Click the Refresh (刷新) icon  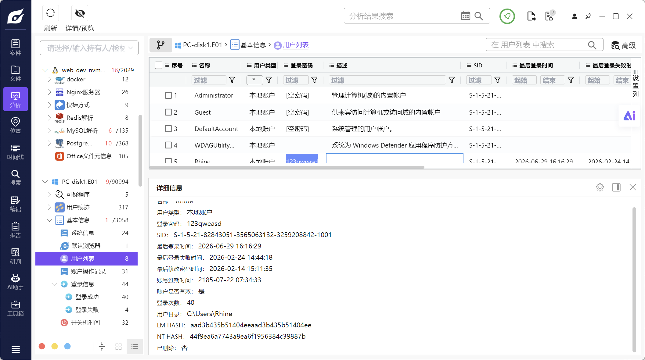(50, 13)
